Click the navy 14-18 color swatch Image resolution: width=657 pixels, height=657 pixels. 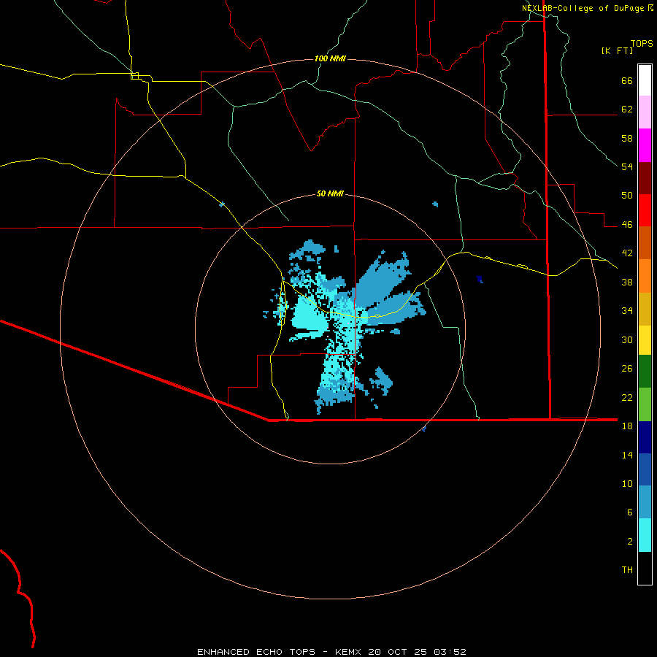[645, 437]
